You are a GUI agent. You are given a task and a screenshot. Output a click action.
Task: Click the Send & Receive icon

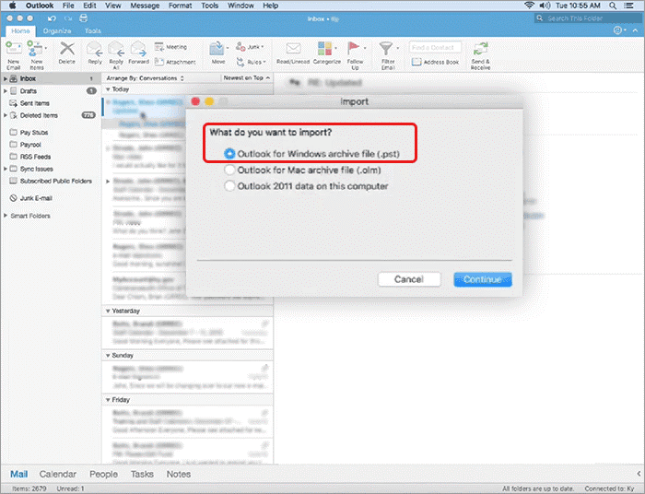click(480, 49)
